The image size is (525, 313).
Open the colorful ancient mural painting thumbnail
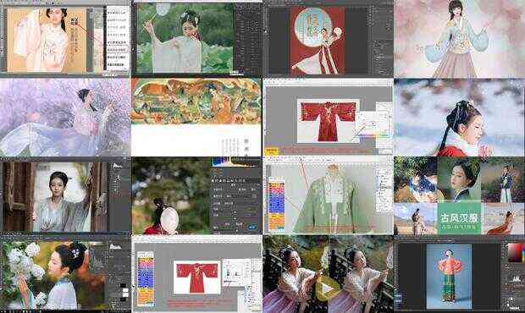tap(196, 118)
